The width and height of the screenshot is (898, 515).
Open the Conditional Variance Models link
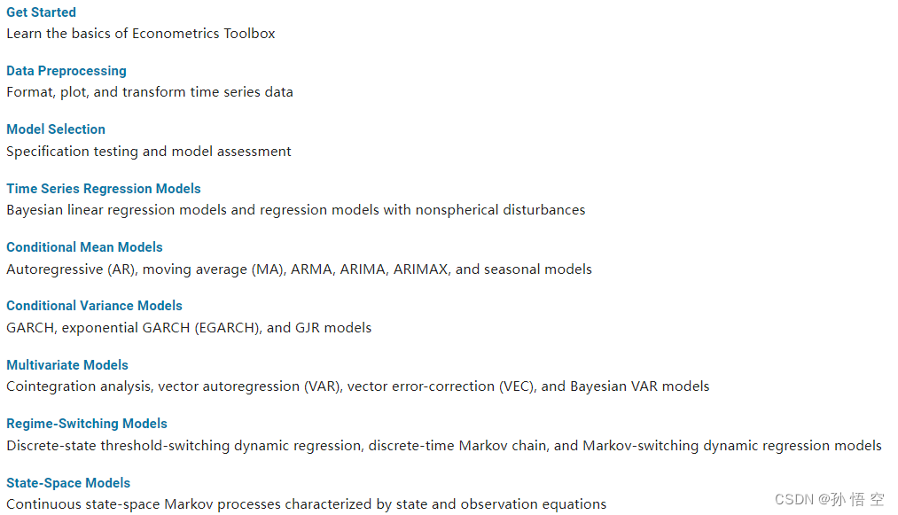tap(94, 305)
